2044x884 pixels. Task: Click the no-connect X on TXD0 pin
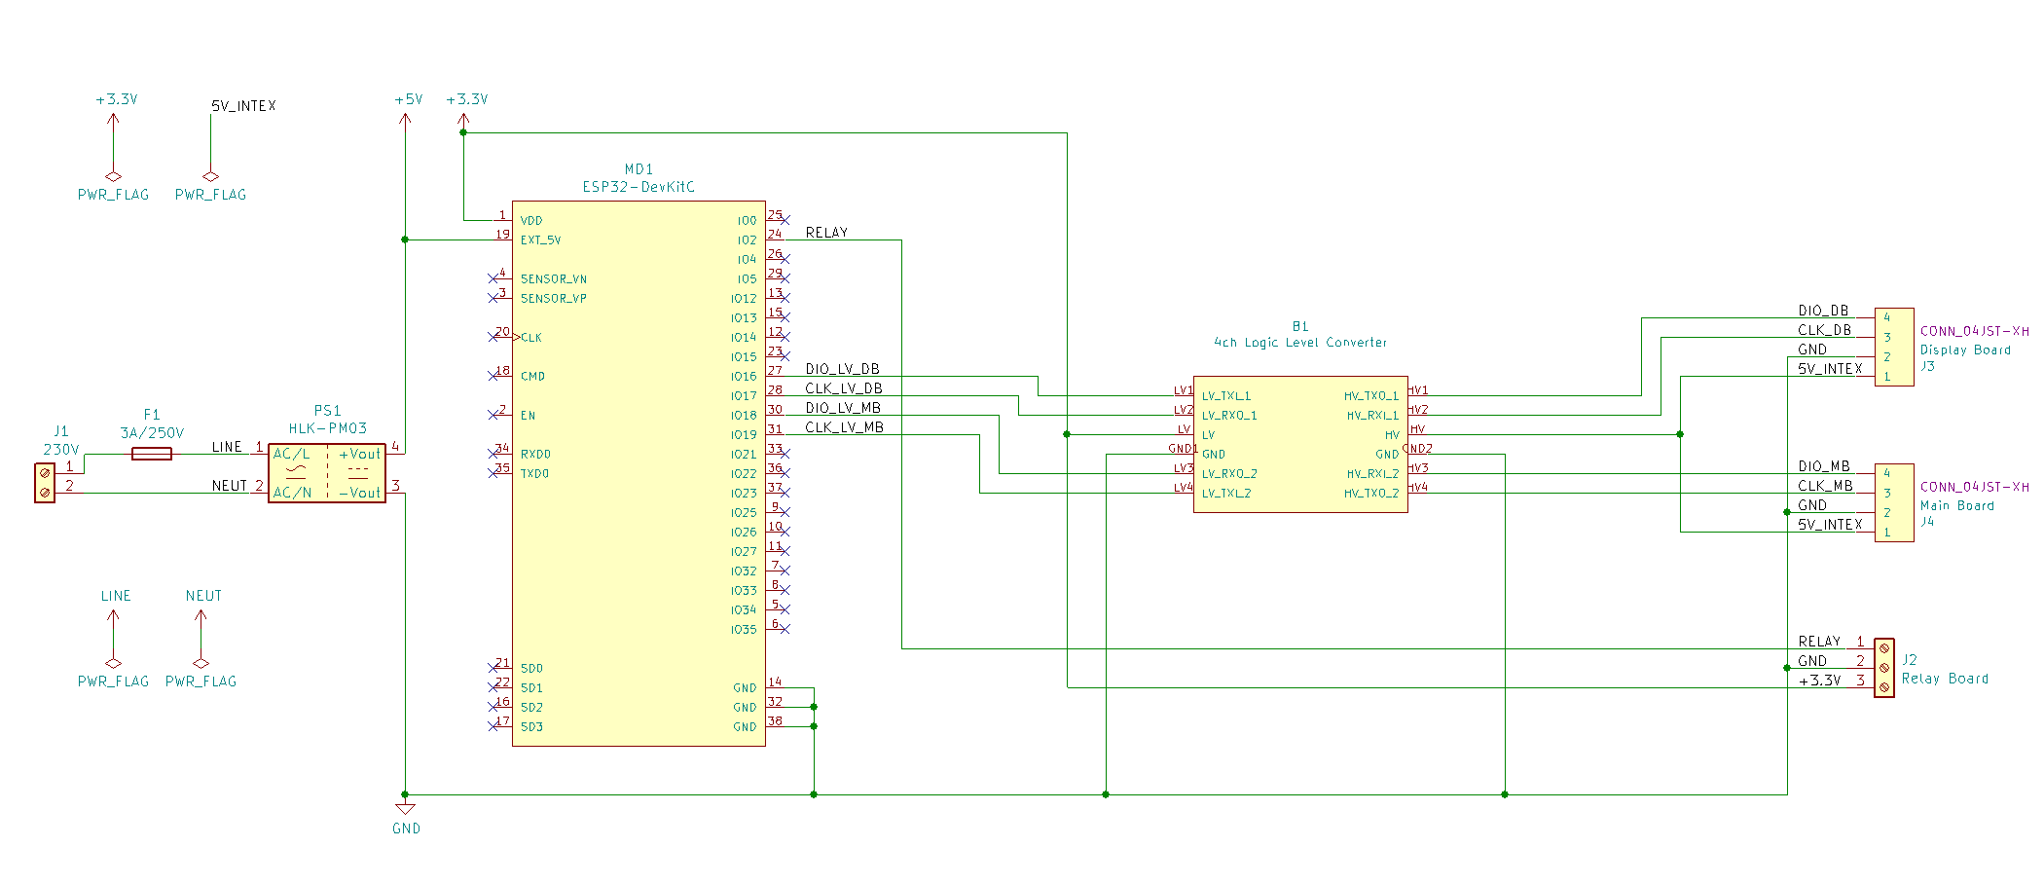pyautogui.click(x=493, y=473)
